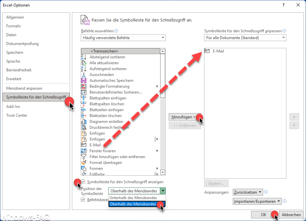Viewport: 306px width, 221px height.
Task: Click the Ausschneiden scissors icon
Action: (83, 75)
